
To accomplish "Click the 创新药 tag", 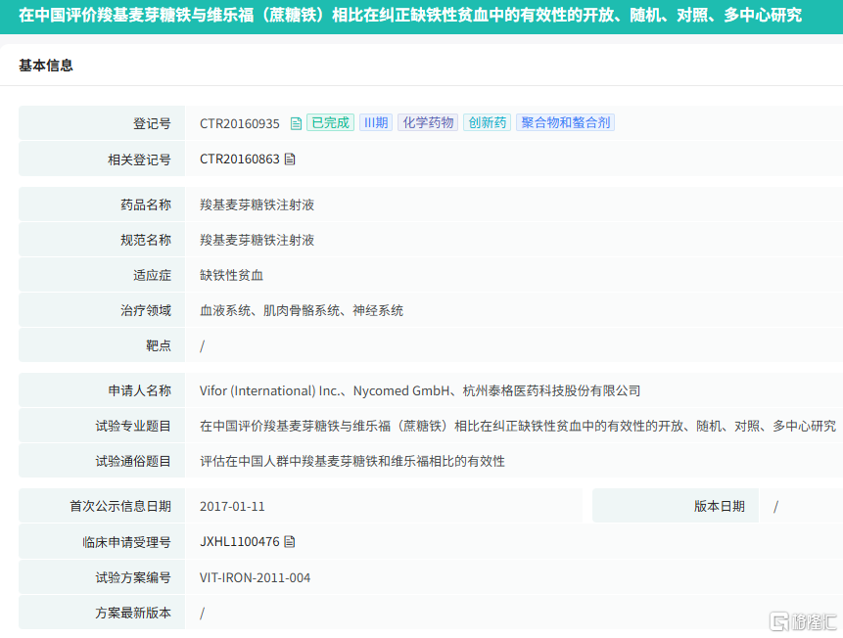I will (487, 122).
